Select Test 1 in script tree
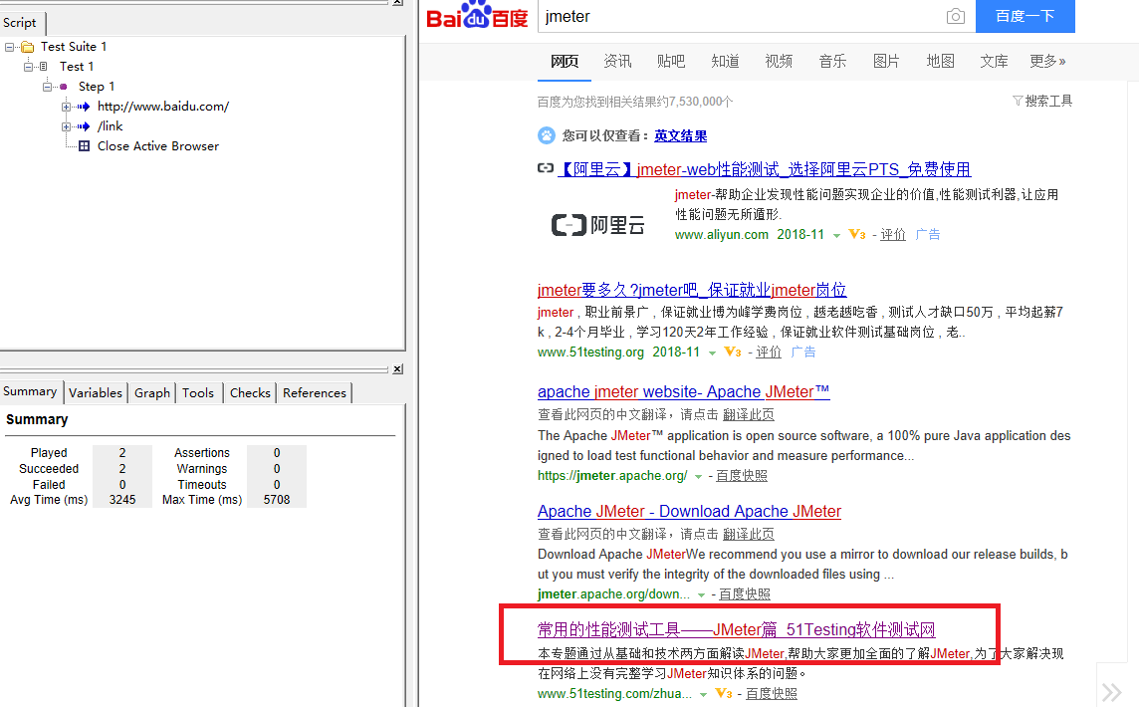 coord(77,67)
